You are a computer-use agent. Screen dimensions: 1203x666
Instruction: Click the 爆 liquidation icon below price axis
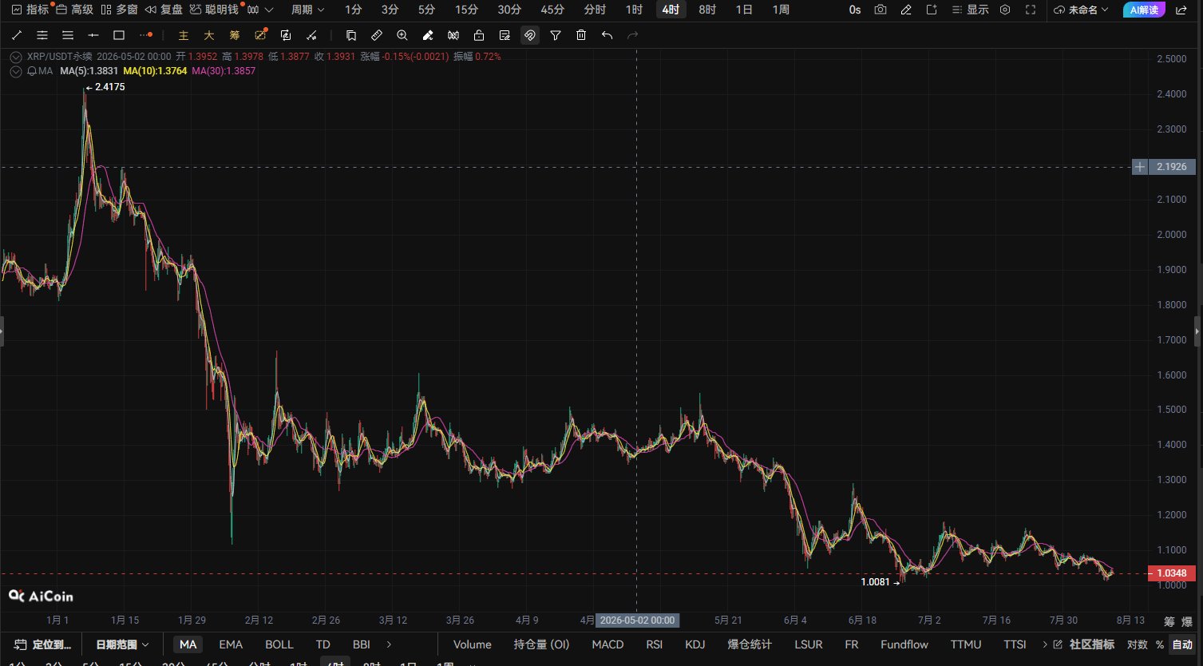1185,620
